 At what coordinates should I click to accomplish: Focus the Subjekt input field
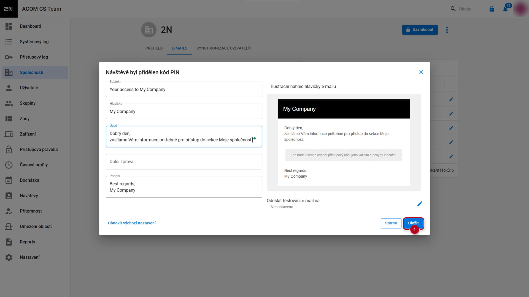coord(184,89)
